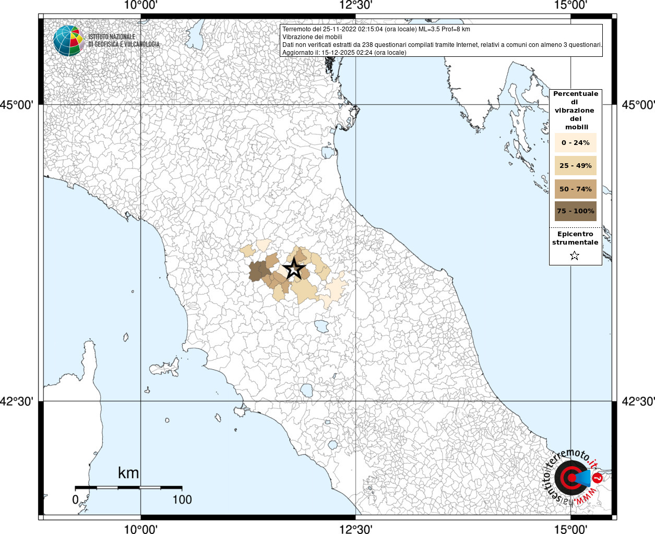Click the darkest brown municipality west of the epicenter

(258, 271)
